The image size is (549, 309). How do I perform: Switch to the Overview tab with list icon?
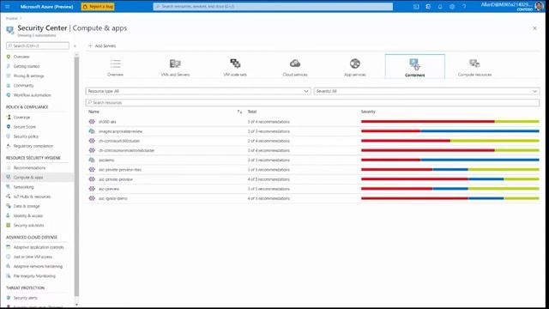pos(115,67)
